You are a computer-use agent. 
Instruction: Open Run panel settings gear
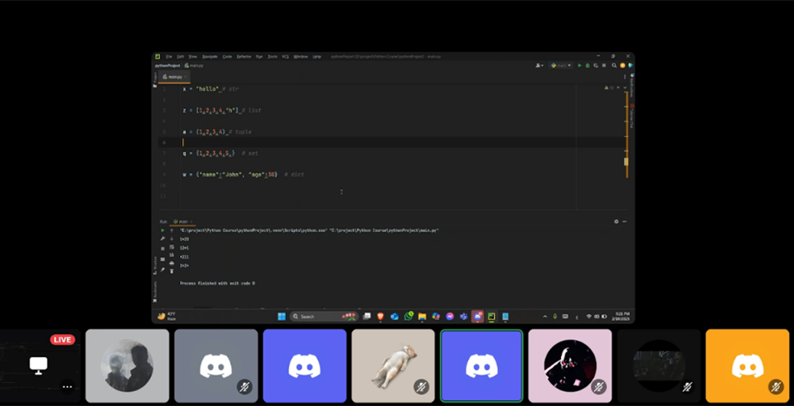(616, 222)
